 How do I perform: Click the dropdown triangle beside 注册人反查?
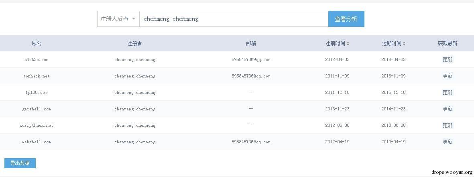coord(134,19)
